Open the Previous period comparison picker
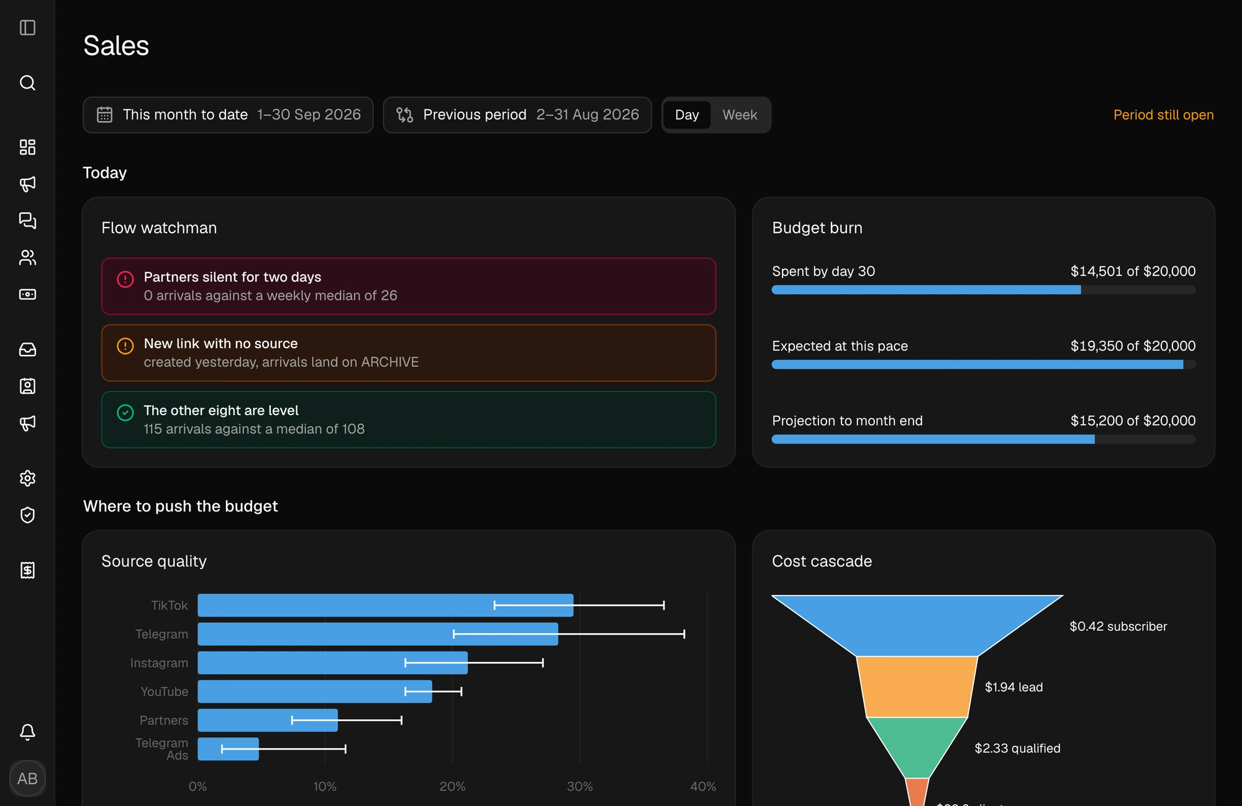This screenshot has width=1242, height=806. (x=517, y=115)
